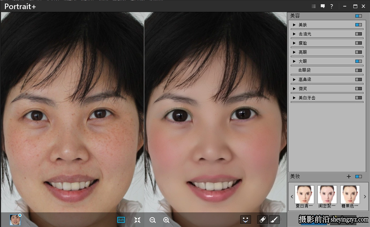Viewport: 370px width, 227px height.
Task: Select the skin brush tool
Action: click(274, 220)
